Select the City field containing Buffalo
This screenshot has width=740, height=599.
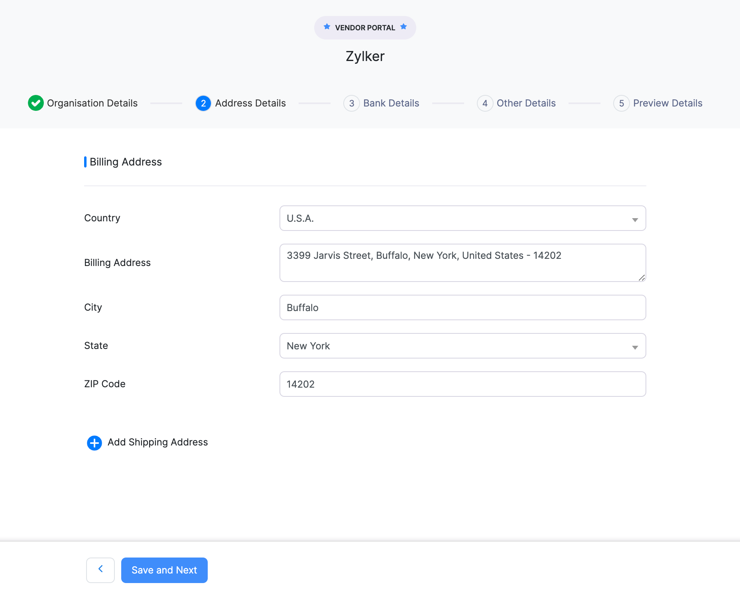click(462, 307)
